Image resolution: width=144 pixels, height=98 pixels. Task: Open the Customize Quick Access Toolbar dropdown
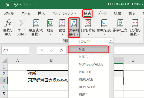tap(37, 5)
